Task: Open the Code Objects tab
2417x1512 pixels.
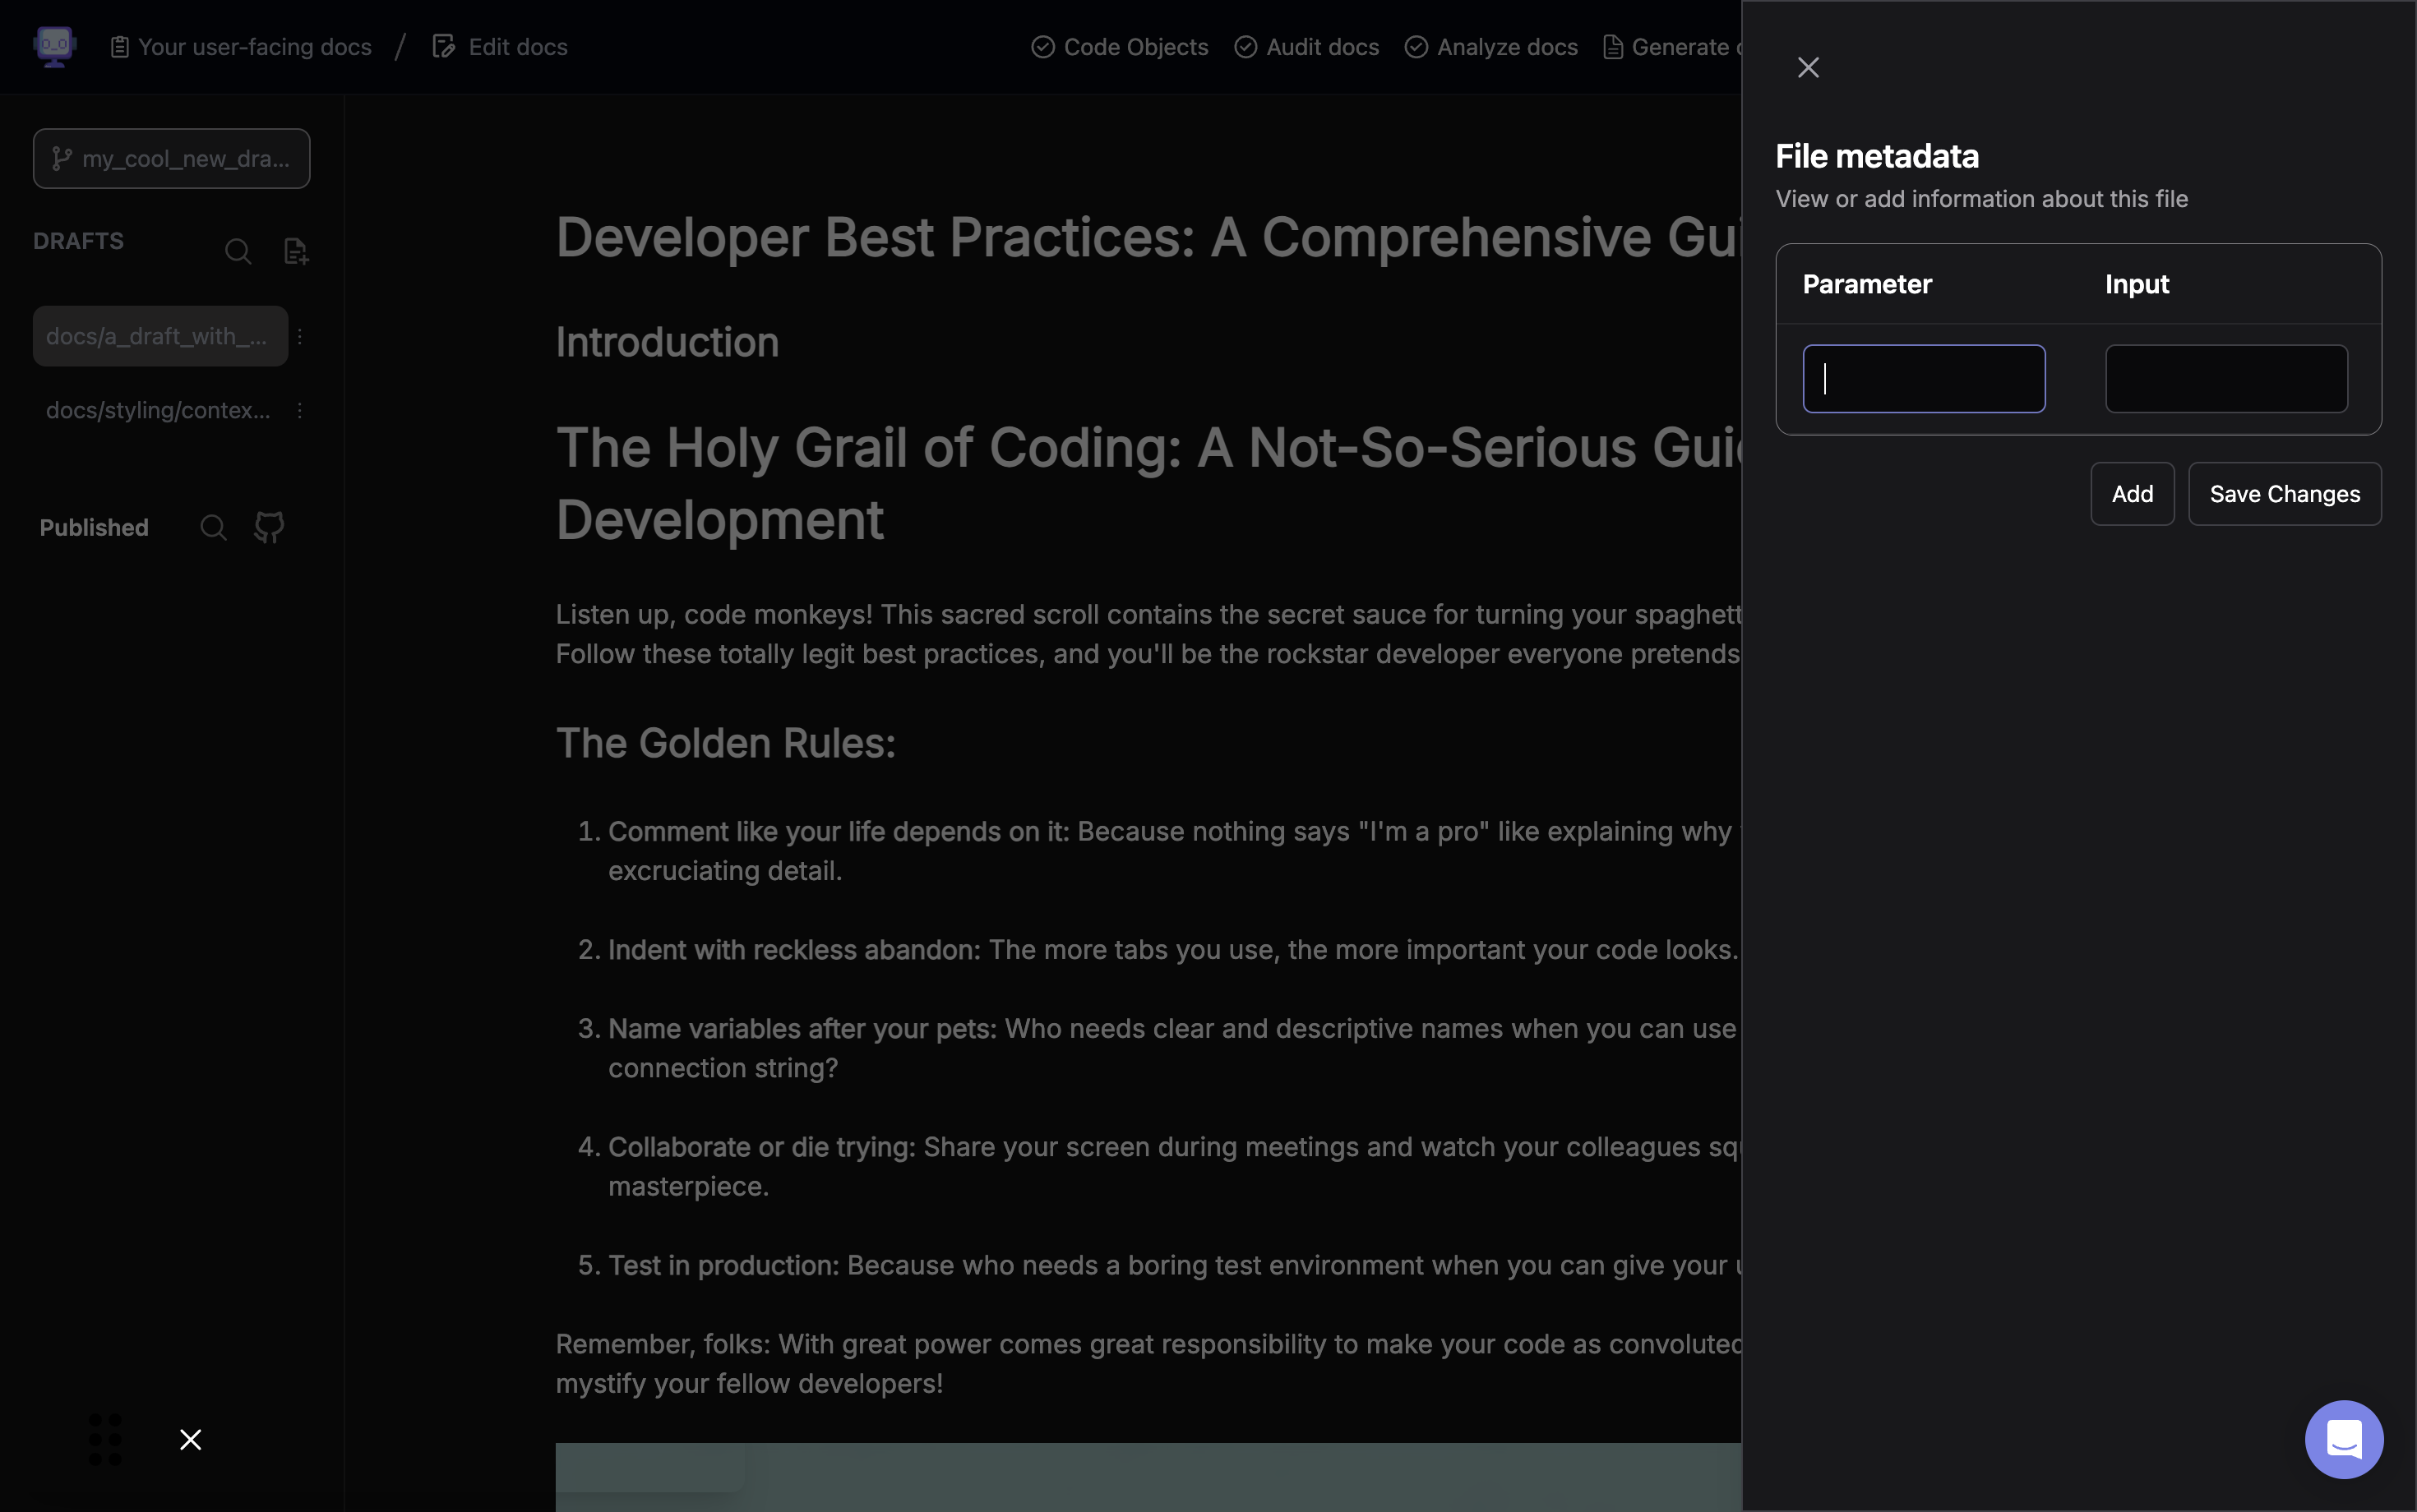Action: [1120, 47]
